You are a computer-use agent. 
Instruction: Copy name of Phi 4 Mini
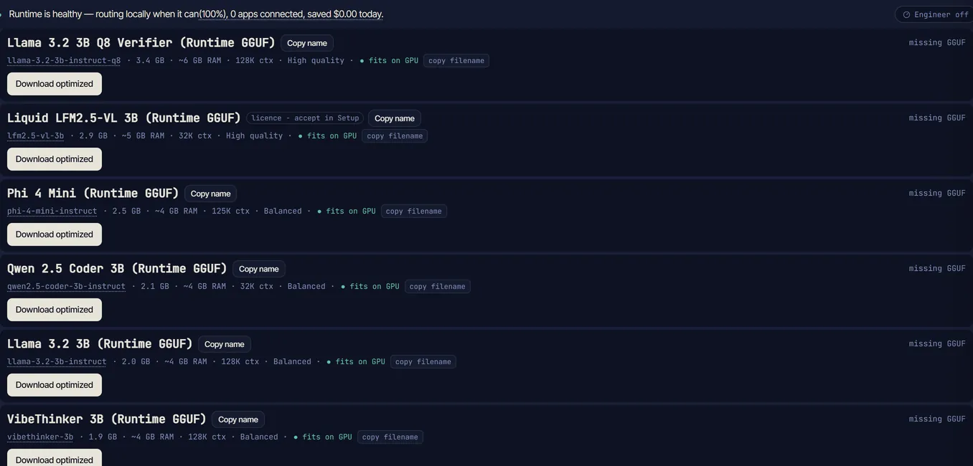click(210, 194)
